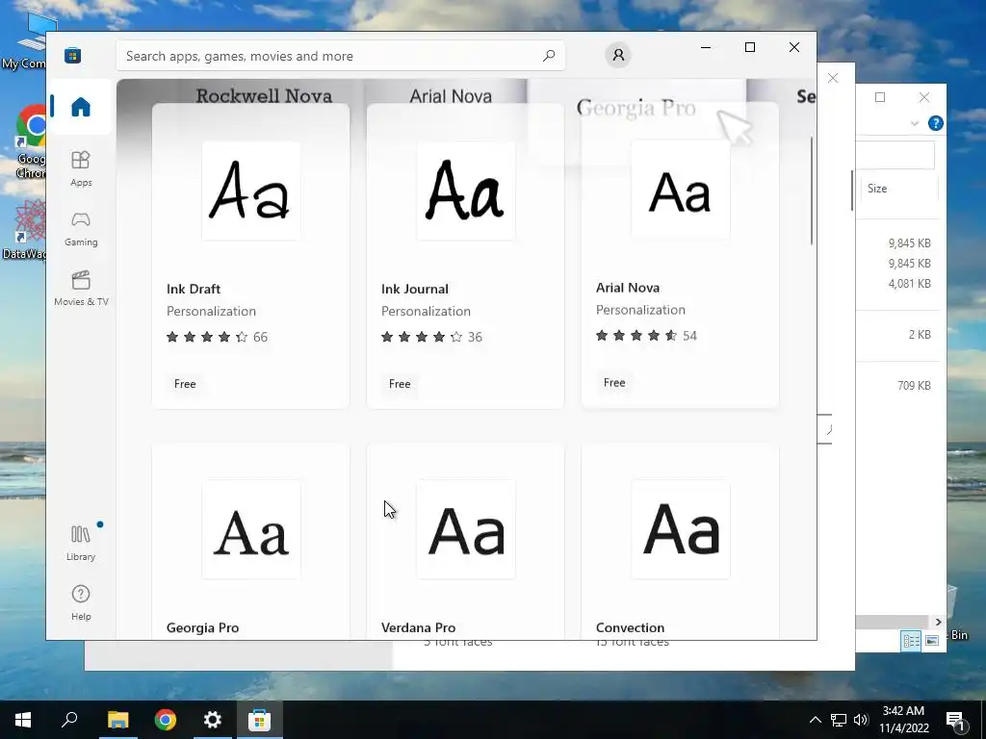
Task: Switch Explorer to large icons view
Action: (x=932, y=640)
